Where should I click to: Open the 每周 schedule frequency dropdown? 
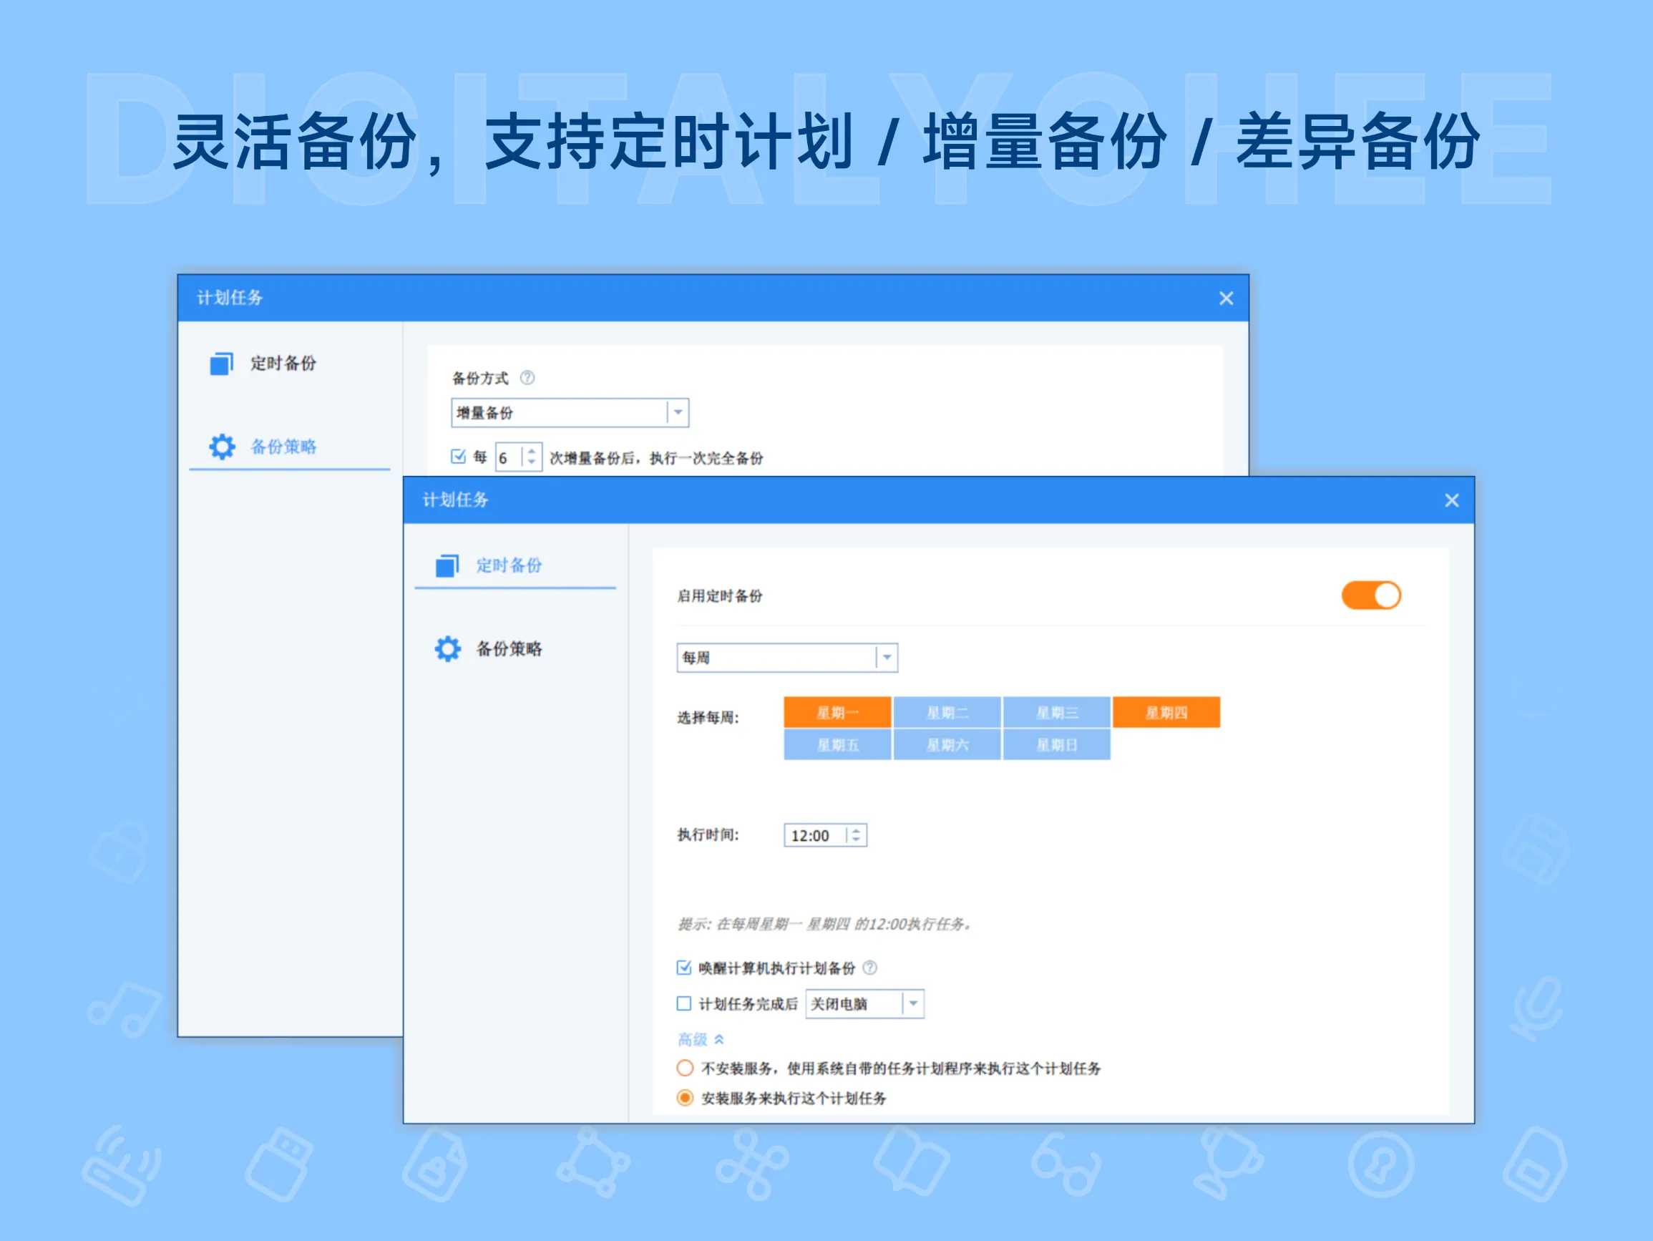click(x=887, y=658)
